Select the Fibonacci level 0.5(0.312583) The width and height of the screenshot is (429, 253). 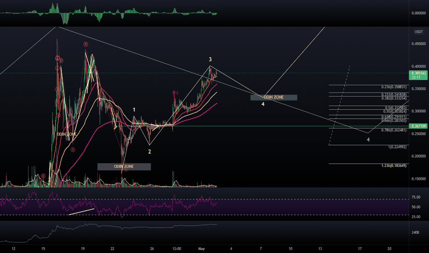pos(395,108)
